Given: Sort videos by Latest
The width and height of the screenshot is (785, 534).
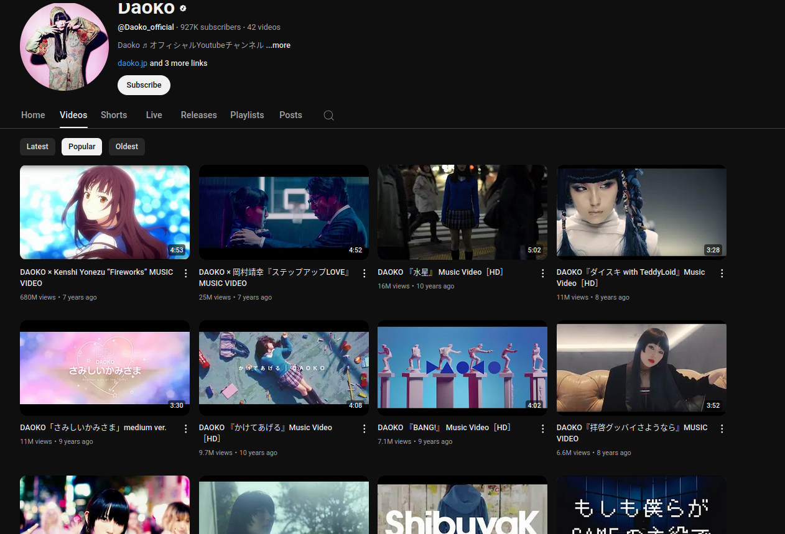Looking at the screenshot, I should [37, 147].
